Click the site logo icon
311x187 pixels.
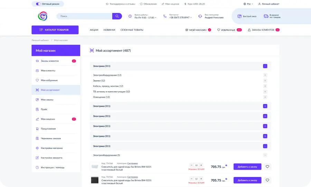tap(43, 16)
